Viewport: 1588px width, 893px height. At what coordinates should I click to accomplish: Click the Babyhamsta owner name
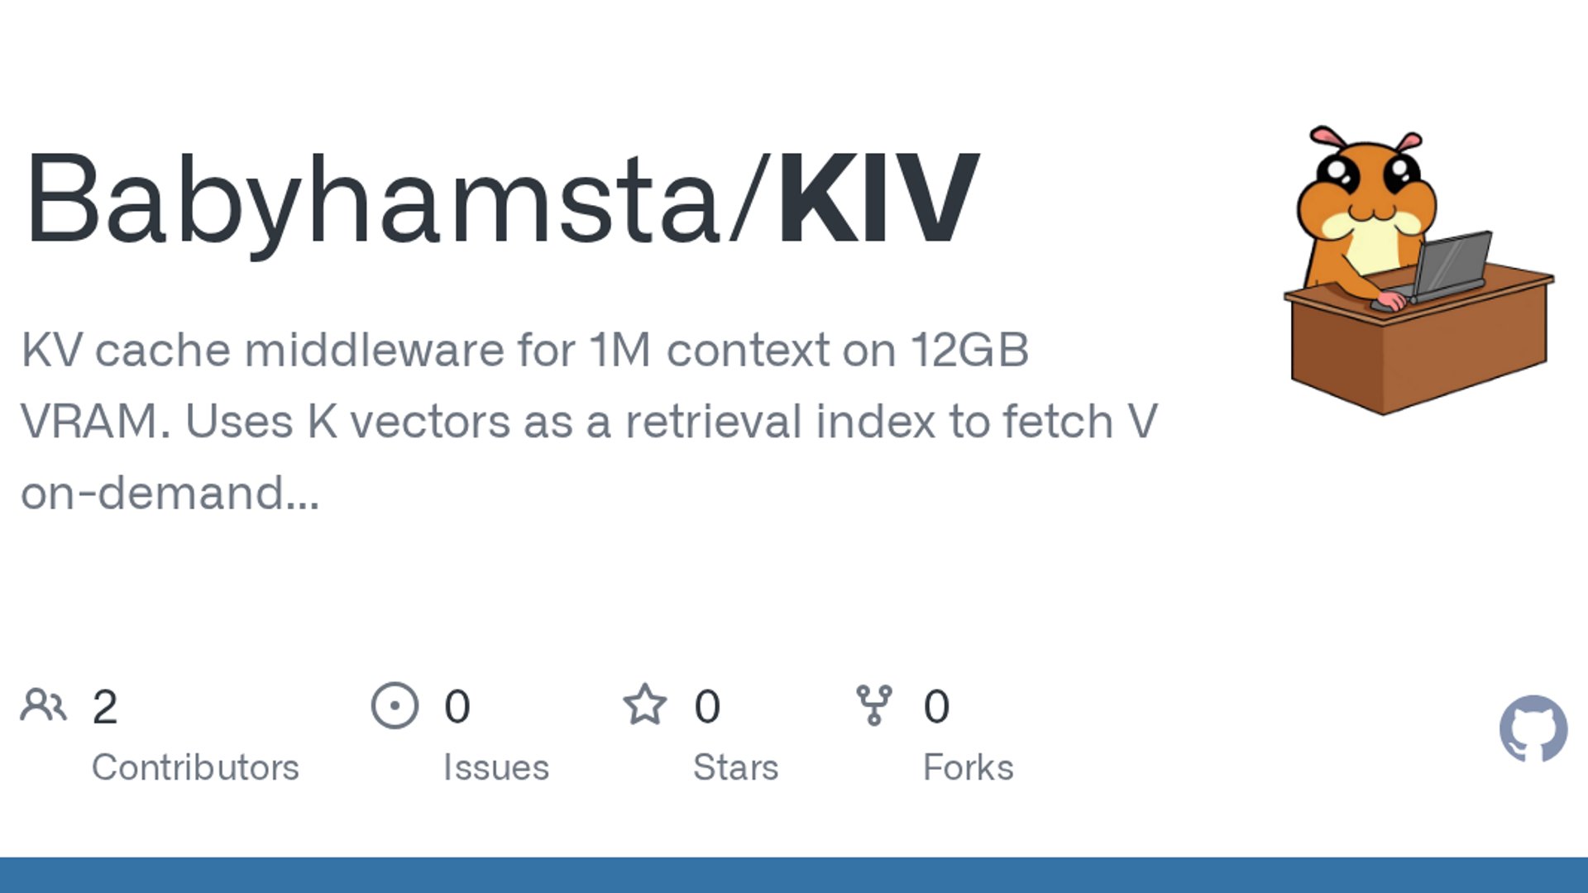(x=372, y=198)
